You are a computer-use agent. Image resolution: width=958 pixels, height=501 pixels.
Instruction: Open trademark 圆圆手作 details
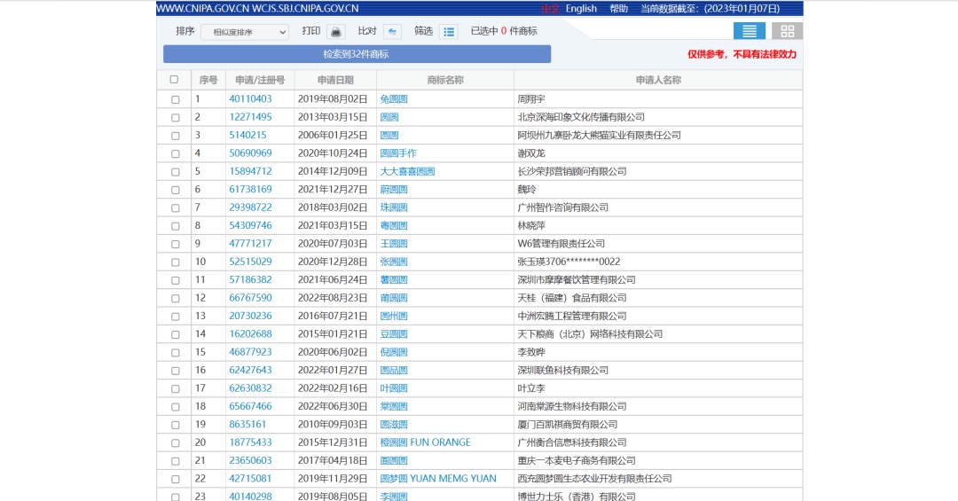click(398, 153)
